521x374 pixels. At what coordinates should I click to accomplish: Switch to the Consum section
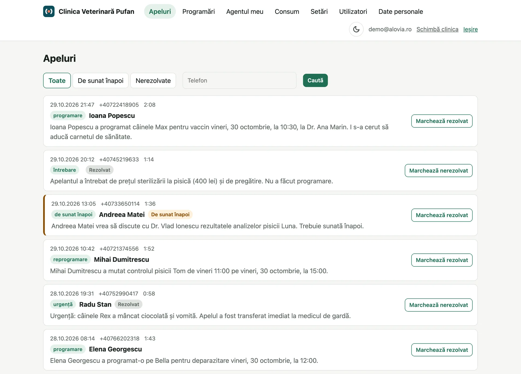(x=287, y=11)
